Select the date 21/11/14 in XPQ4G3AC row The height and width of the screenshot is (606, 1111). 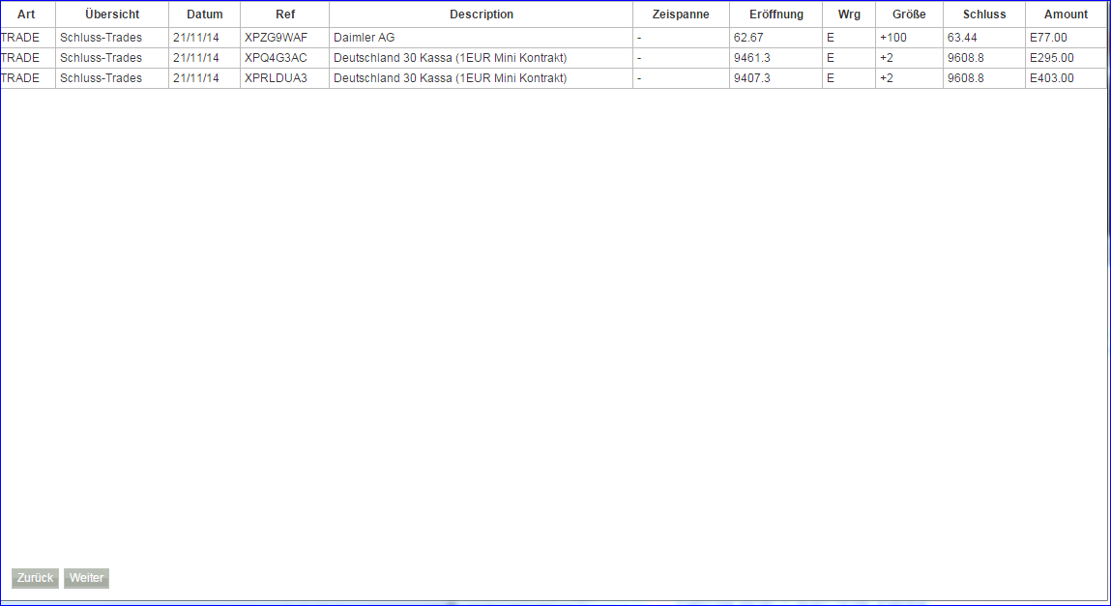pyautogui.click(x=205, y=58)
